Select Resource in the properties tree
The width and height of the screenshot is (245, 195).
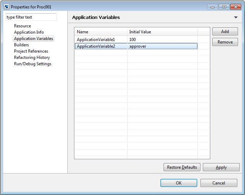[22, 26]
